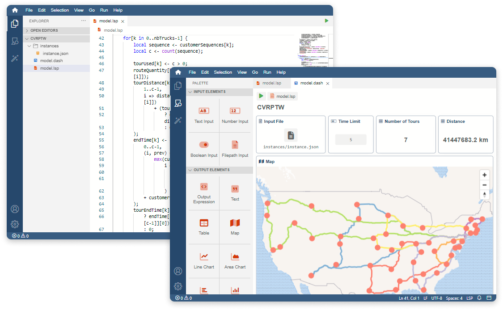Switch to the model.lsp tab in dashboard window
The height and width of the screenshot is (310, 503).
(271, 83)
